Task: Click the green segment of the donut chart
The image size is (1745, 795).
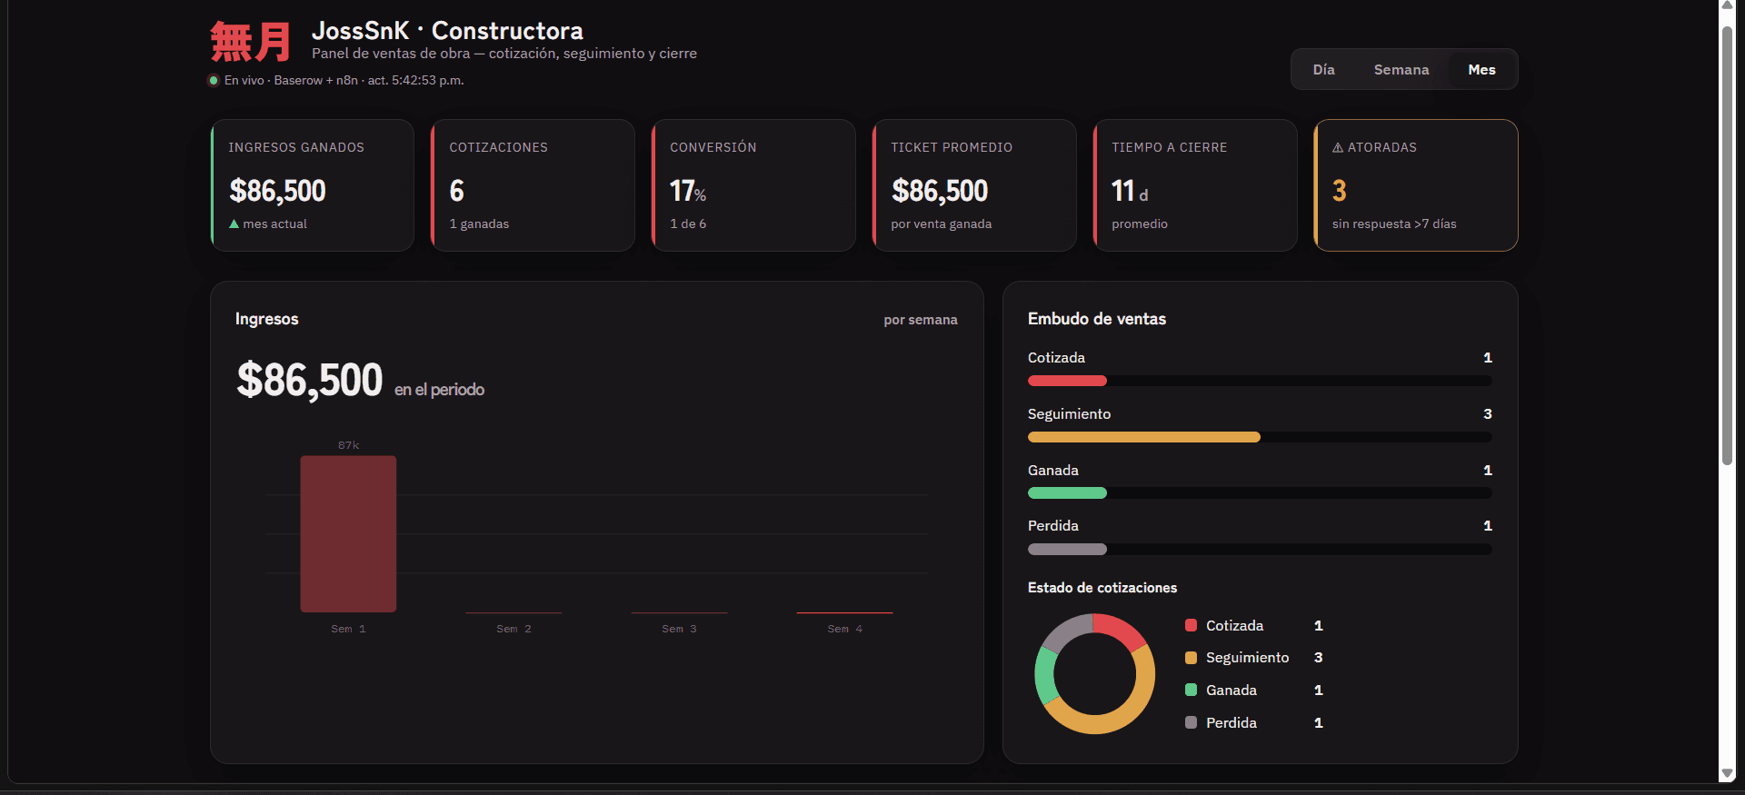Action: 1045,675
